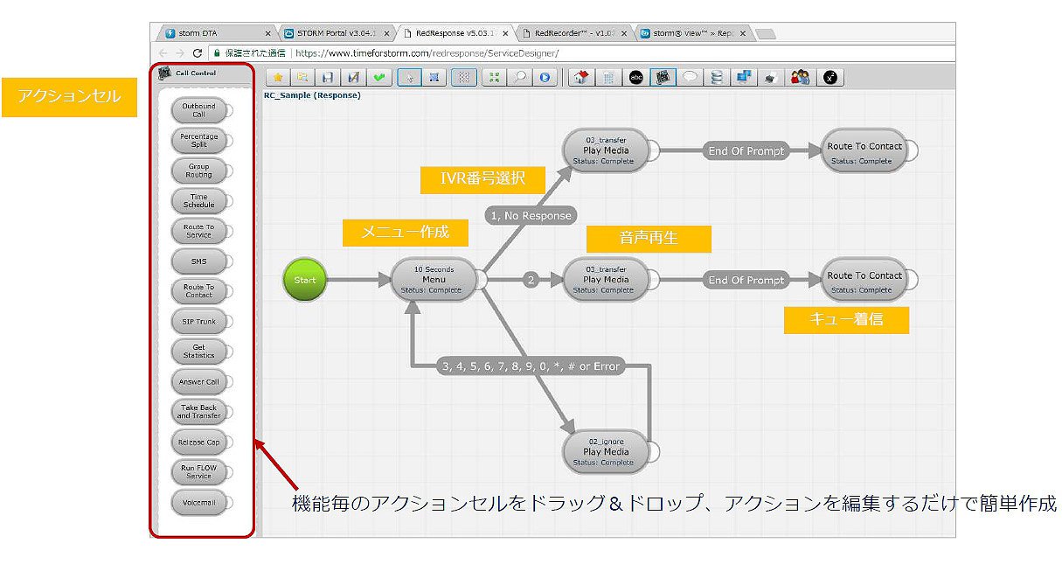Activate the magnifying glass zoom tool
This screenshot has width=1062, height=578.
tap(520, 77)
